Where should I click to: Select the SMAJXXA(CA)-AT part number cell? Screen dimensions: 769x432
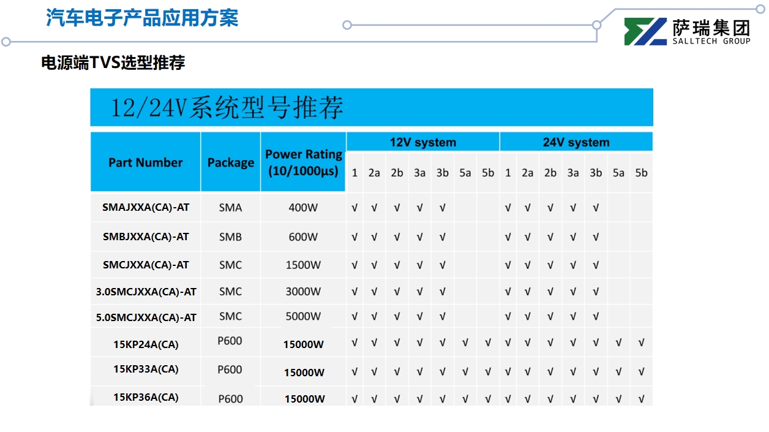point(146,208)
